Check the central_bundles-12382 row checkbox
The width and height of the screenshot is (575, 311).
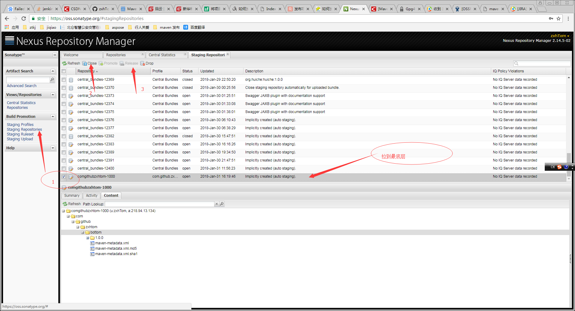pos(63,136)
